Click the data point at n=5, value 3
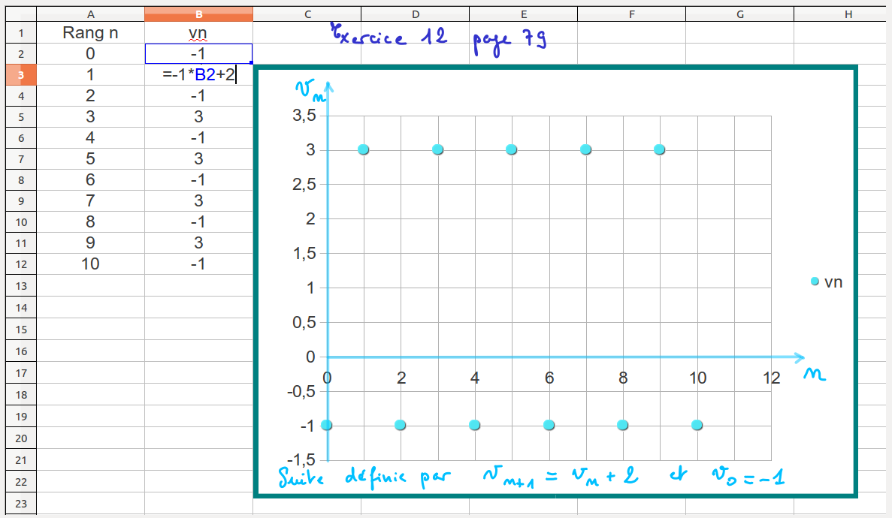The image size is (892, 518). coord(512,149)
